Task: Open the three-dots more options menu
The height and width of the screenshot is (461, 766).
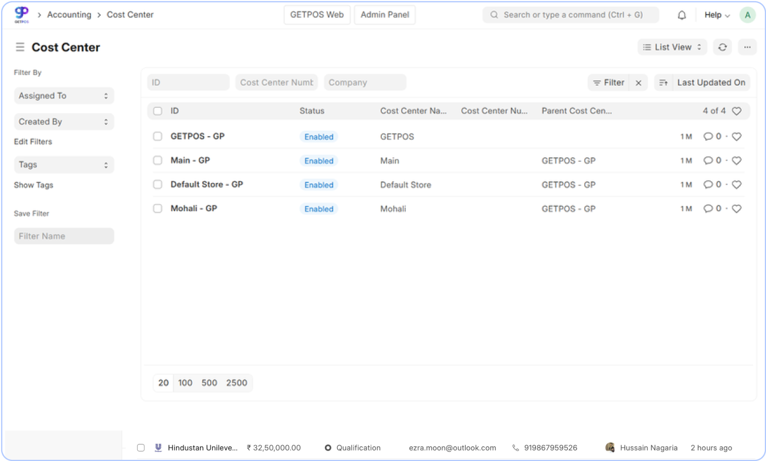Action: 747,47
